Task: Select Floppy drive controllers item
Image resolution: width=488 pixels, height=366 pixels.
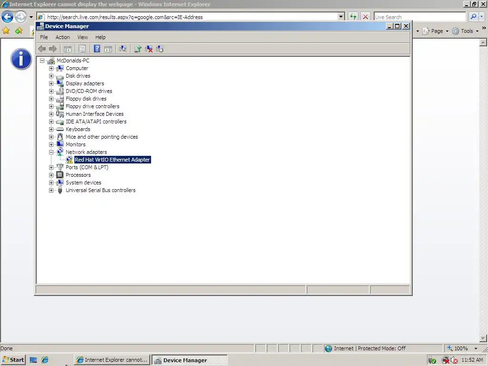Action: point(92,106)
